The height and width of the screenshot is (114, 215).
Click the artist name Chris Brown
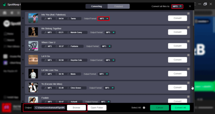coord(76,88)
